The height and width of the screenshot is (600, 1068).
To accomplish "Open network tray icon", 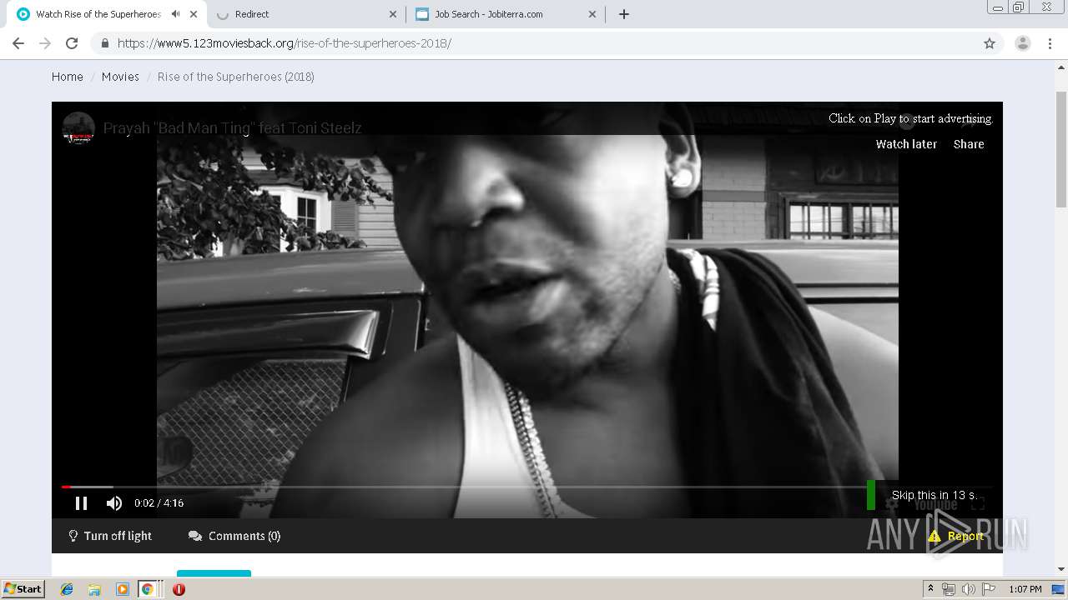I will pos(949,589).
